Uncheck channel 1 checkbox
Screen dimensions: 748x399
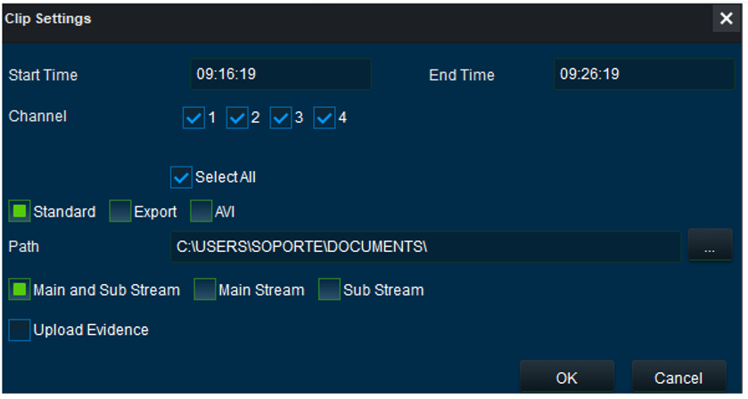(193, 118)
